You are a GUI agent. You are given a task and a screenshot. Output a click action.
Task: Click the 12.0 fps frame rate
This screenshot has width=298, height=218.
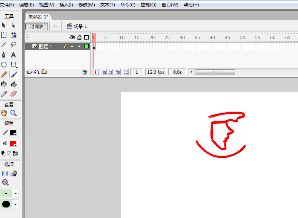[x=156, y=72]
